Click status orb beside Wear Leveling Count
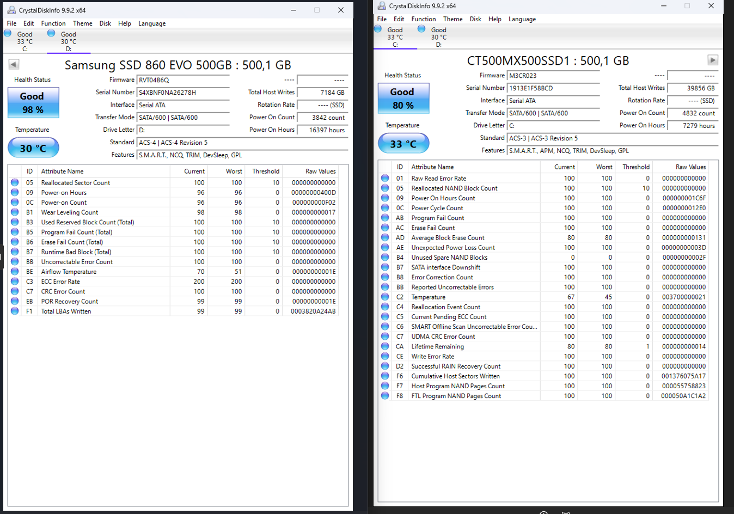This screenshot has height=514, width=734. pos(15,212)
